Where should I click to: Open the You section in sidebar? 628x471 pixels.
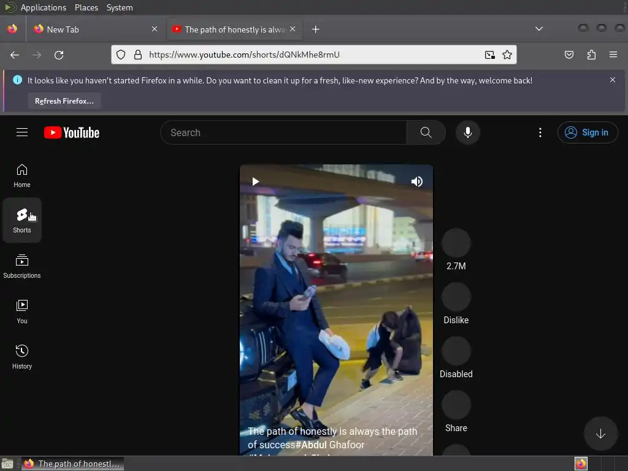pos(22,312)
